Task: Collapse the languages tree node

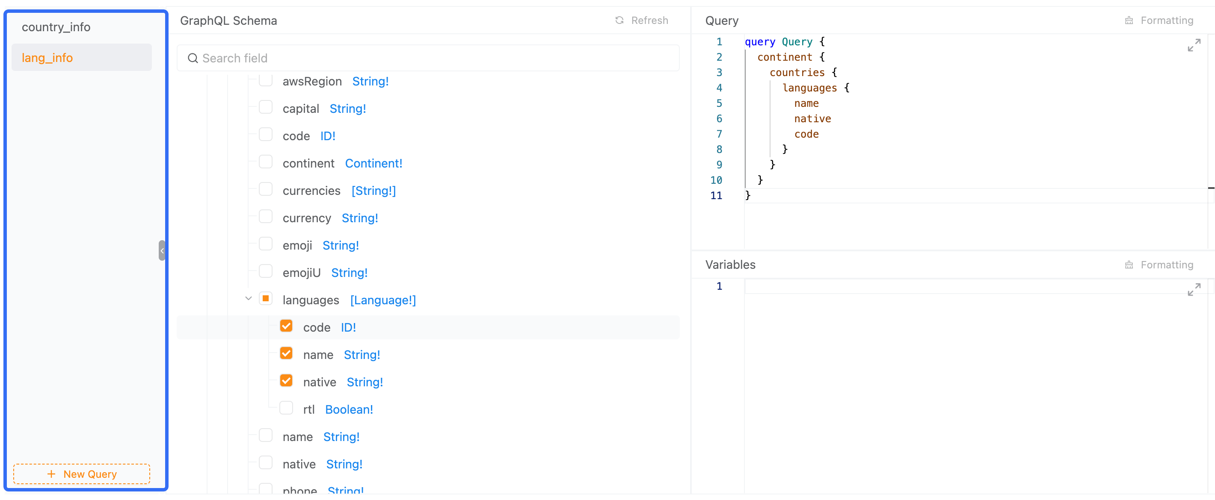Action: click(249, 299)
